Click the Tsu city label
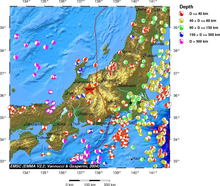 (76, 124)
